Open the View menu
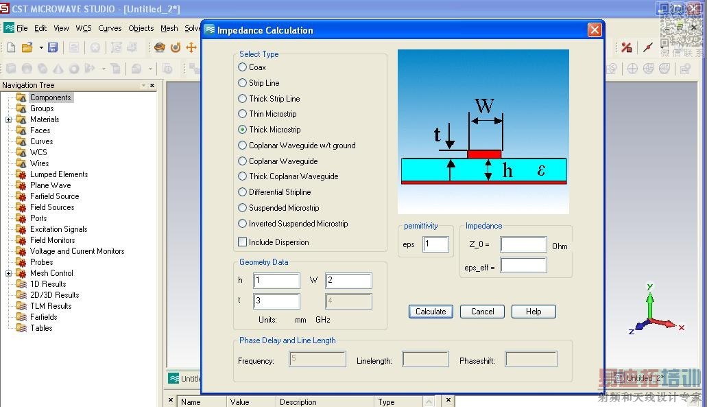 pos(61,28)
